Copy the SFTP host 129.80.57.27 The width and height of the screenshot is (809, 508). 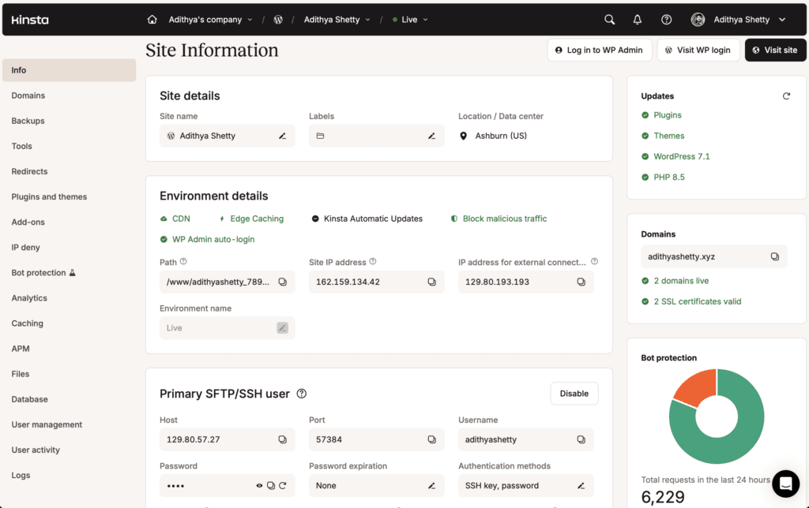(282, 439)
